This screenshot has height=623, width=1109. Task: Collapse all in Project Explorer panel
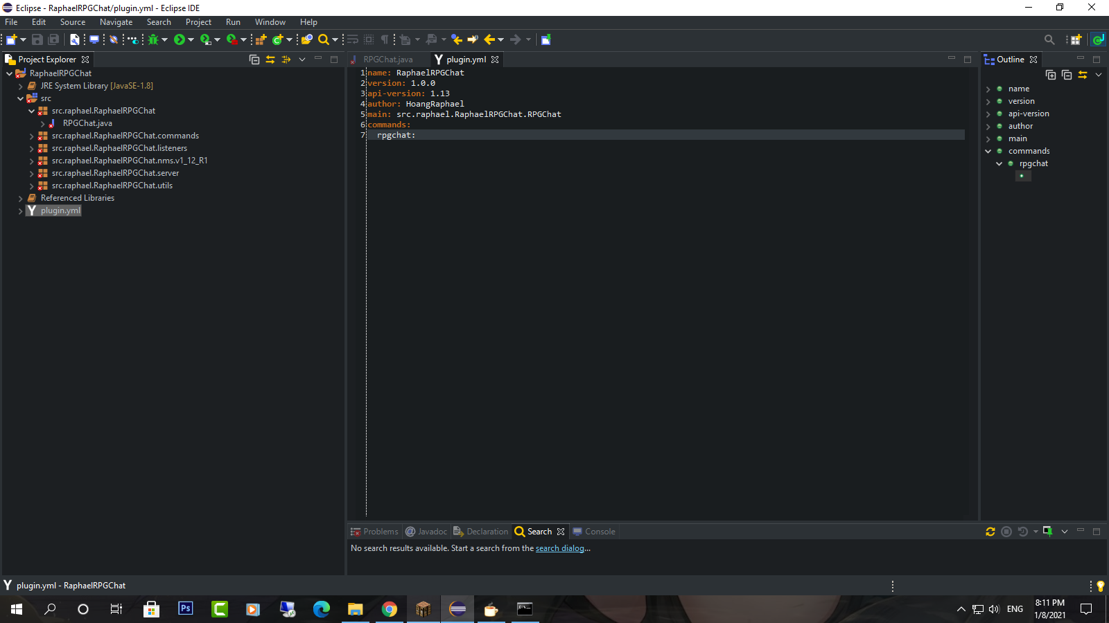click(254, 60)
